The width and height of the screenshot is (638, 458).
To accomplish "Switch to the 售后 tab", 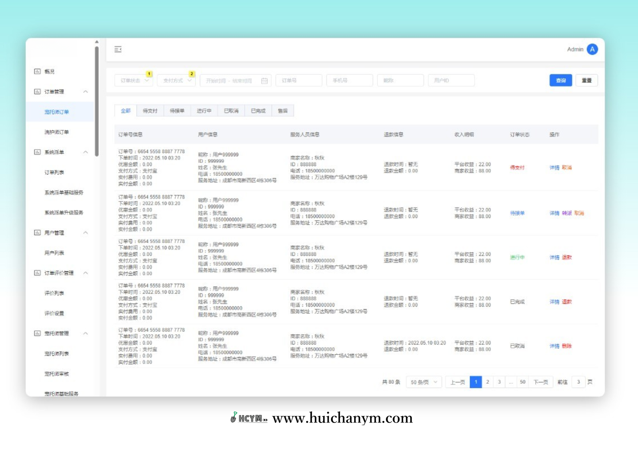I will click(x=283, y=111).
